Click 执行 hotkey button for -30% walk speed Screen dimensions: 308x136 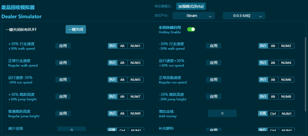click(x=263, y=46)
